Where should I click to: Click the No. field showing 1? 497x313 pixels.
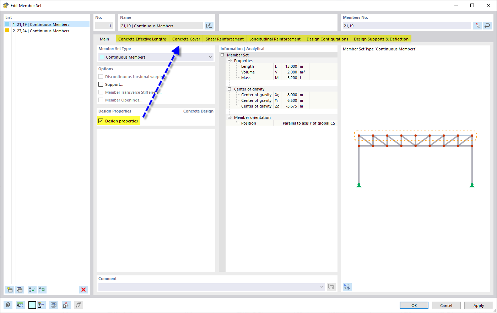point(104,26)
